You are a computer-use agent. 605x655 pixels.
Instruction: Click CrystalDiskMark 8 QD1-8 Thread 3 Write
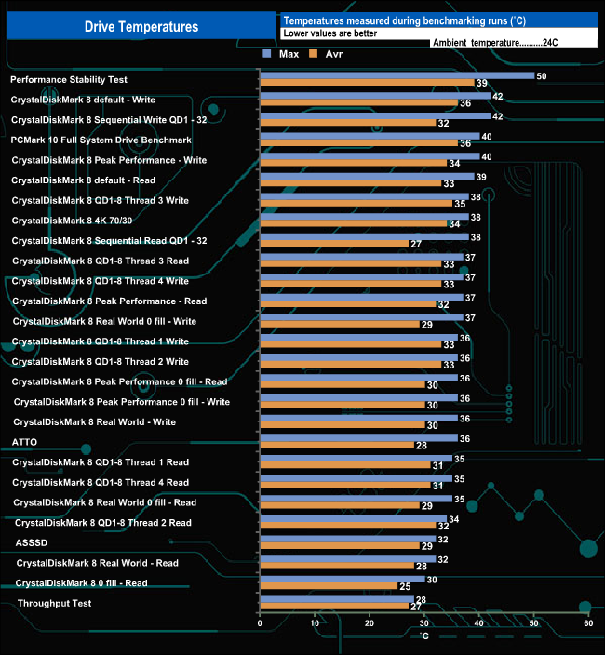click(x=101, y=201)
